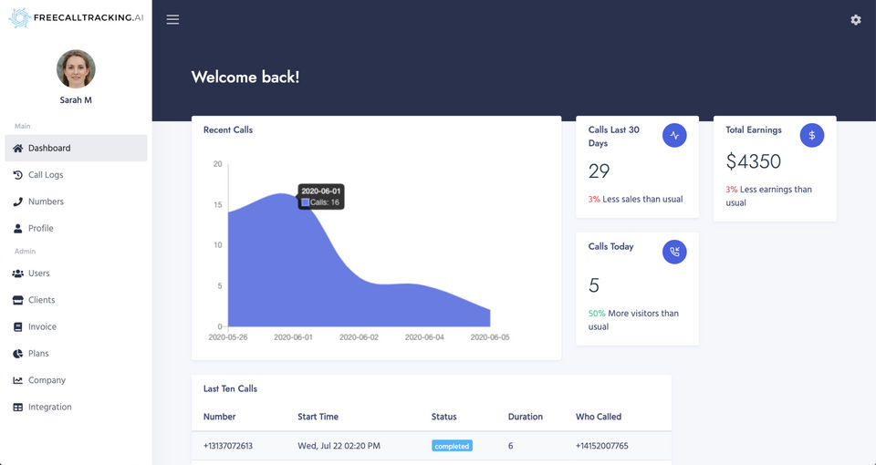Click the Dashboard home icon
The height and width of the screenshot is (465, 876).
18,148
